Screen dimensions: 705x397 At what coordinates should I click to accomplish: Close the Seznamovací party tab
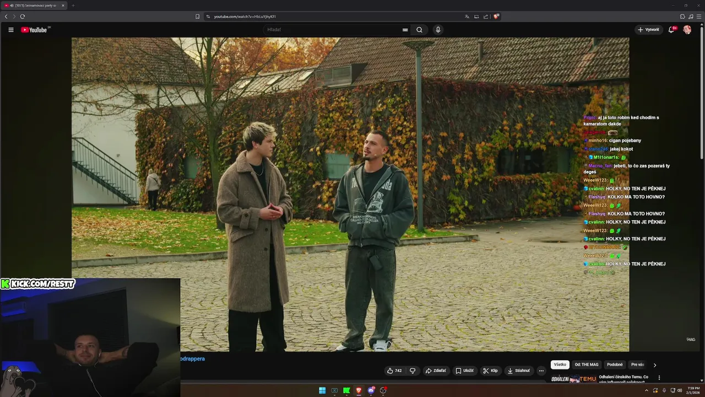pyautogui.click(x=63, y=6)
